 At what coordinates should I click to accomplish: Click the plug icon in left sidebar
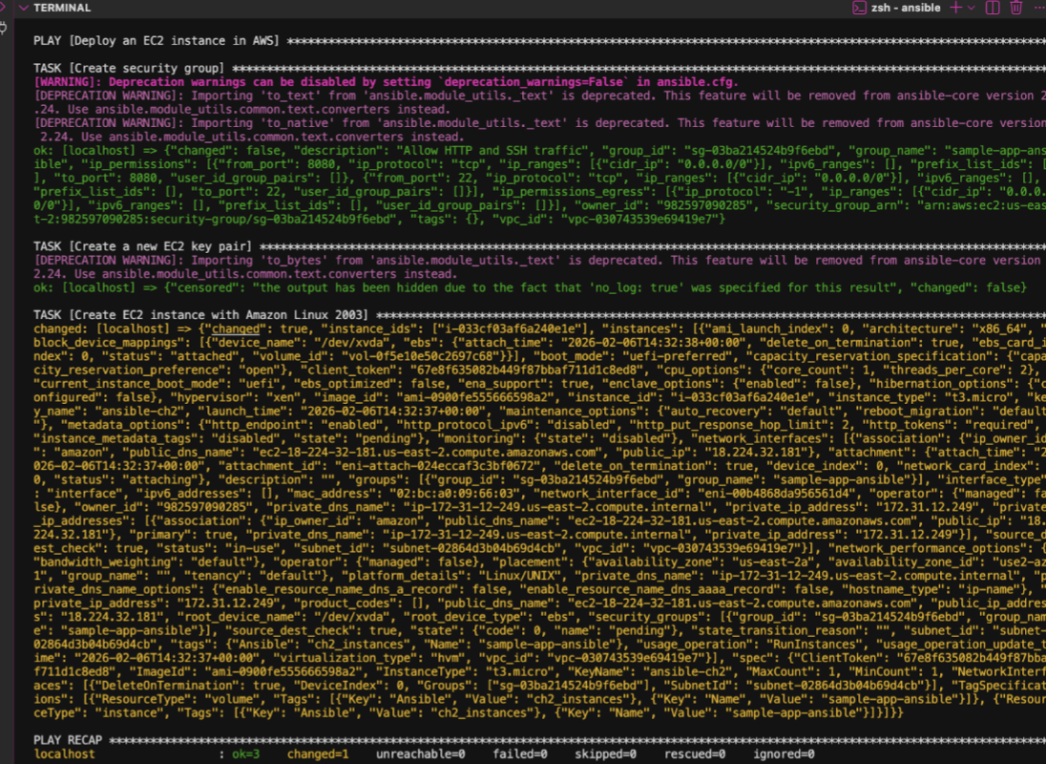tap(4, 28)
